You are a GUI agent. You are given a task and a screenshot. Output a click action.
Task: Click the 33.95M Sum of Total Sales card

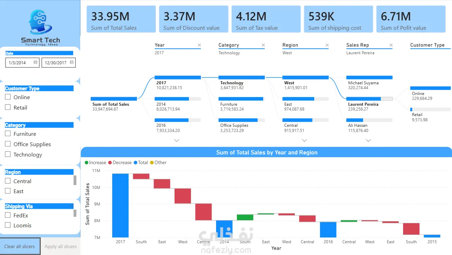coord(121,19)
